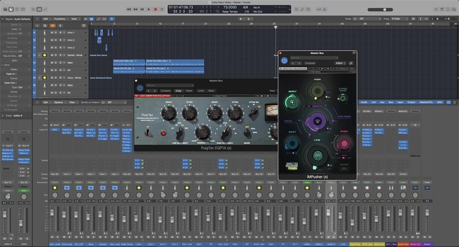Image resolution: width=459 pixels, height=247 pixels.
Task: Click Compare in PuigTec plugin window
Action: [165, 91]
